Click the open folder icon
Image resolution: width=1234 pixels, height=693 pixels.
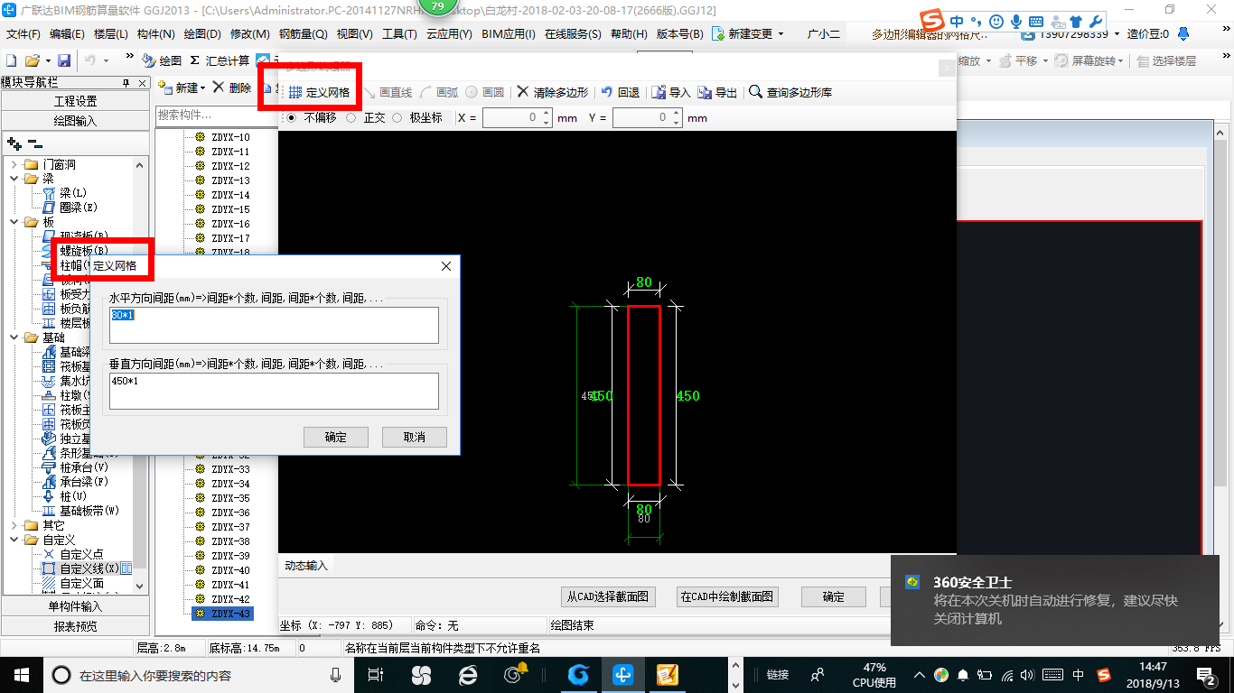coord(32,60)
